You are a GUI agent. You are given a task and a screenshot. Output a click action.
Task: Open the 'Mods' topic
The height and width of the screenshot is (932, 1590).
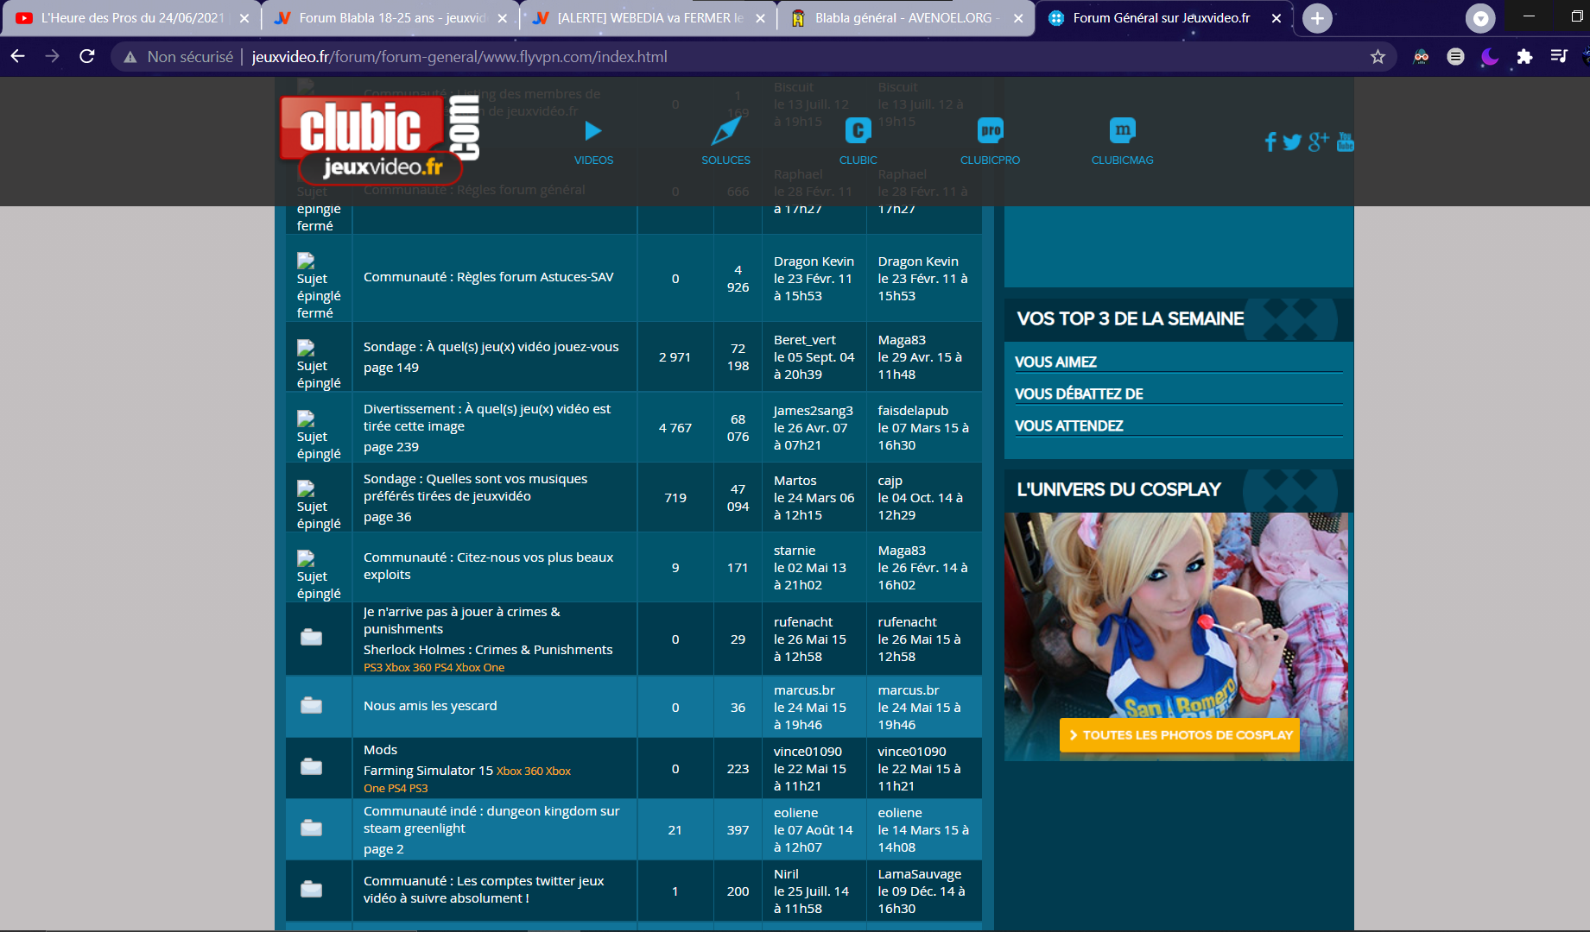(381, 750)
